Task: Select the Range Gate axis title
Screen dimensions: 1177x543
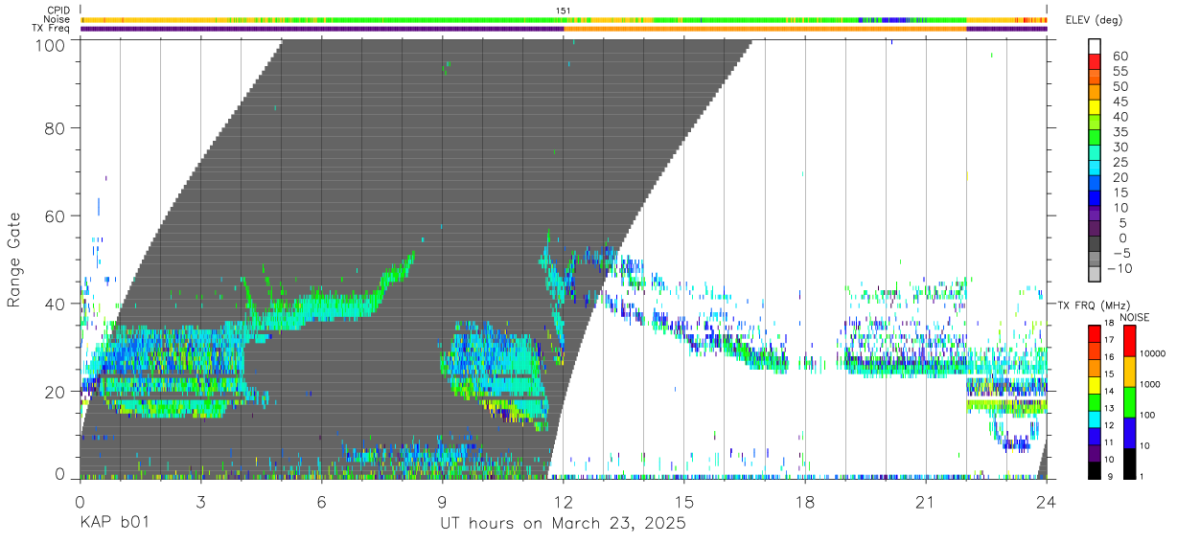Action: tap(15, 259)
